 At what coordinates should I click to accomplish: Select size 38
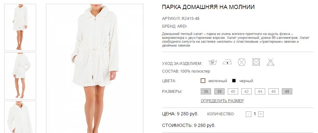(219, 92)
